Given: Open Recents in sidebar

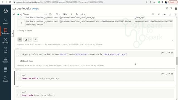Looking at the screenshot, I should point(5,41).
